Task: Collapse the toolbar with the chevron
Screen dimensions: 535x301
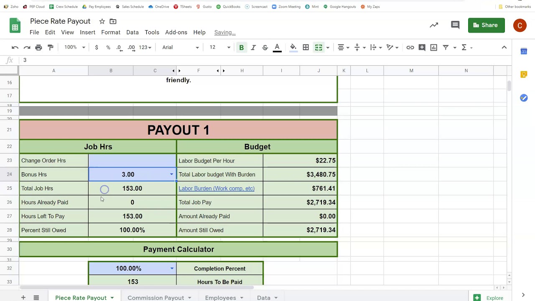Action: [504, 48]
